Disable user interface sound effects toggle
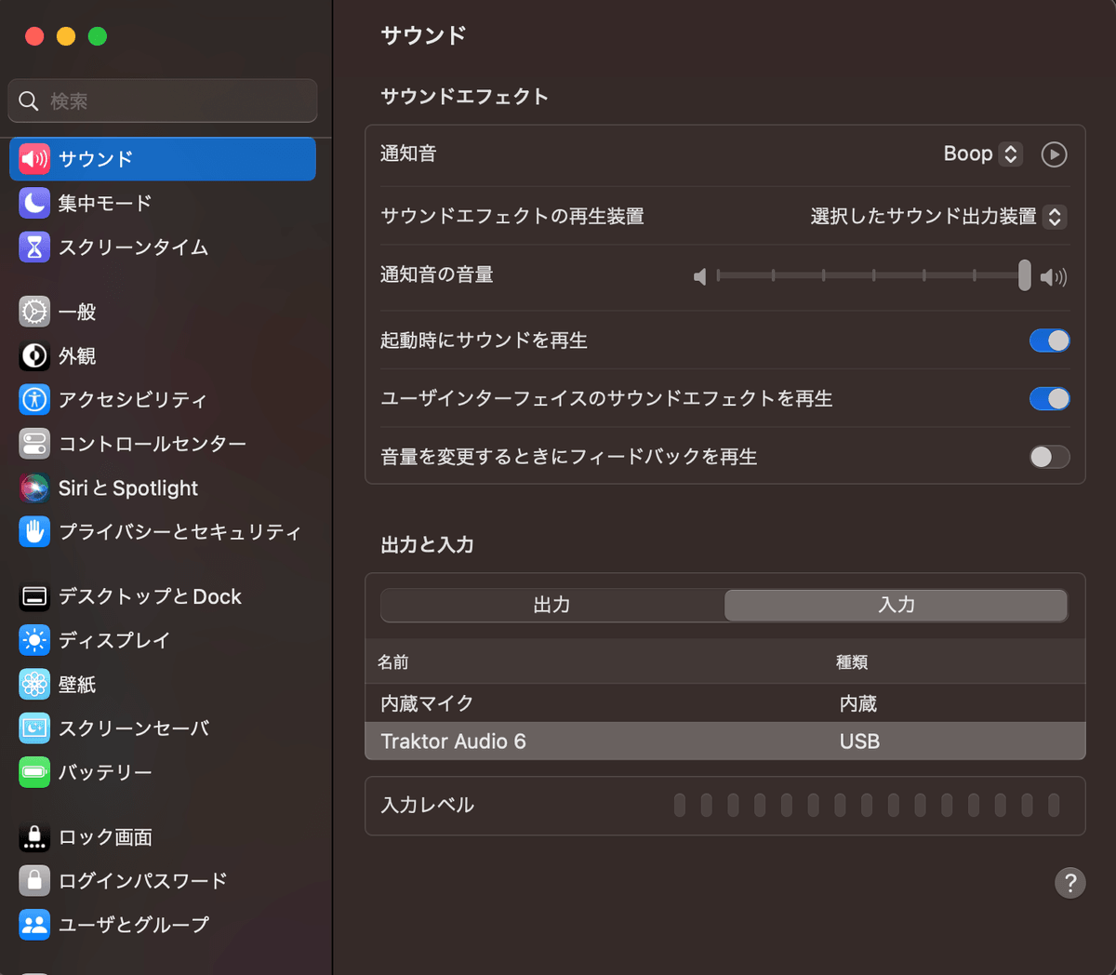 (x=1049, y=398)
